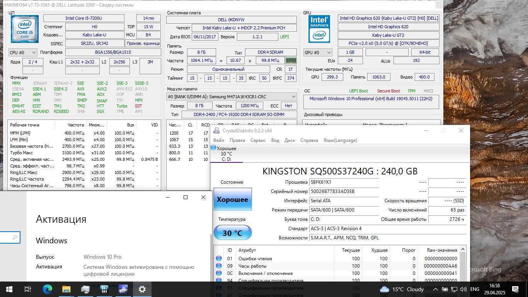
Task: Click the battery power icon in system tray
Action: click(445, 289)
